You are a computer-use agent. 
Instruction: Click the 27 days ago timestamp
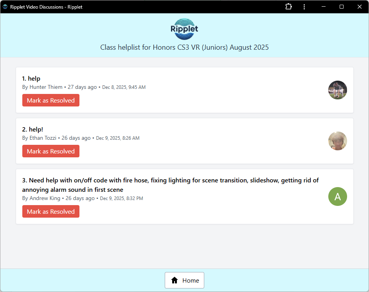82,87
